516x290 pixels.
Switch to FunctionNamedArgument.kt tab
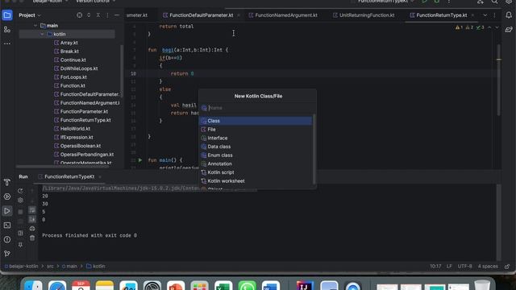[283, 15]
